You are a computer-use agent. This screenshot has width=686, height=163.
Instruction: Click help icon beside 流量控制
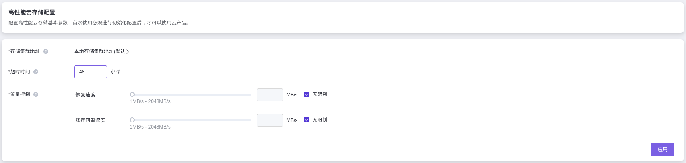pos(36,94)
